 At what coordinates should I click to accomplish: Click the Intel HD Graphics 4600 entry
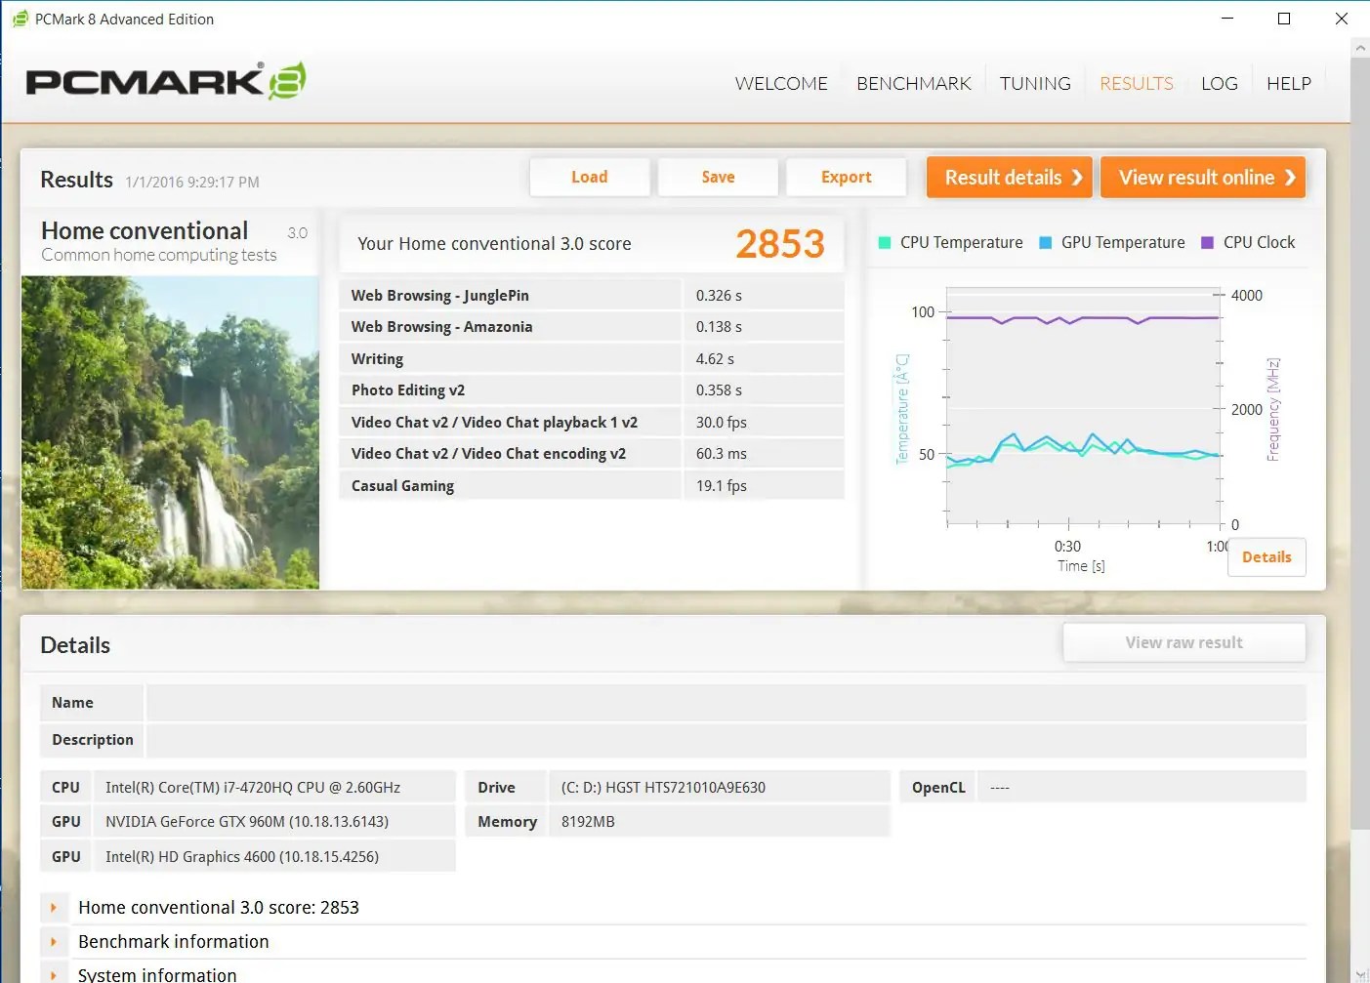coord(242,857)
